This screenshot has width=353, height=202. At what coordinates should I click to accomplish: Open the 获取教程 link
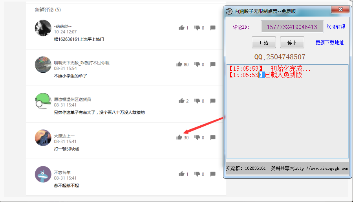coord(336,27)
